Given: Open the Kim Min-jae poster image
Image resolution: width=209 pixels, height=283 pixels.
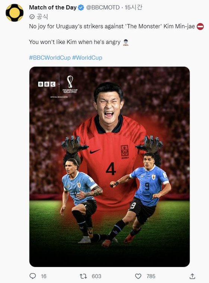Looking at the screenshot, I should [x=109, y=167].
